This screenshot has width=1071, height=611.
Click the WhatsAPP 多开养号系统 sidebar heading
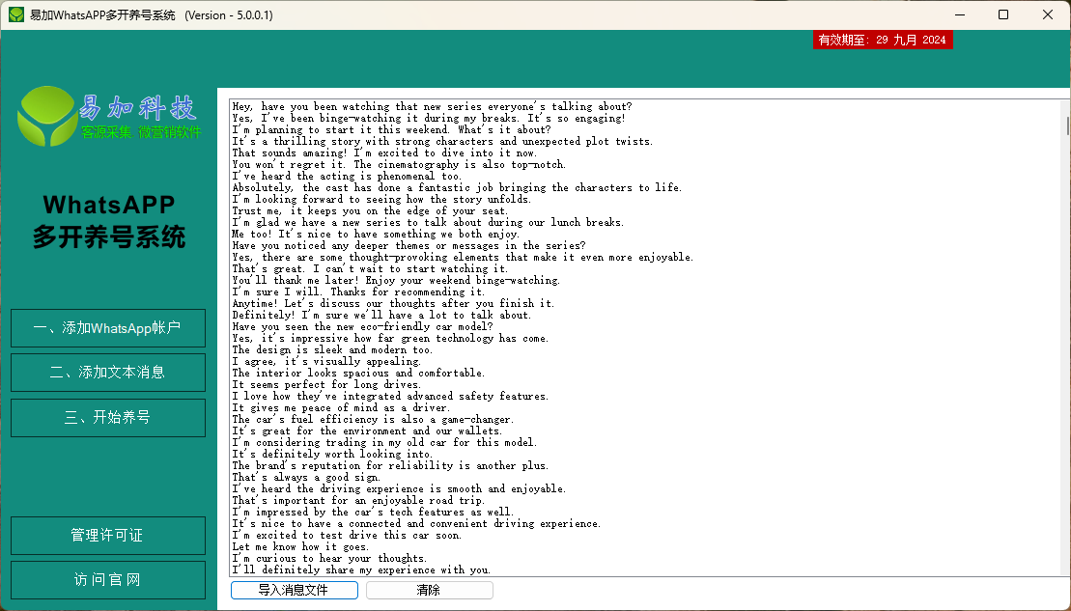(109, 221)
